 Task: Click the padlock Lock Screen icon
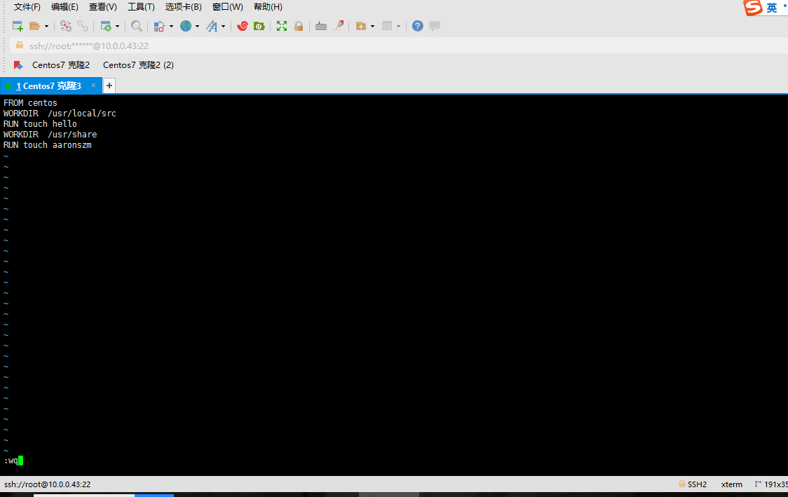299,26
